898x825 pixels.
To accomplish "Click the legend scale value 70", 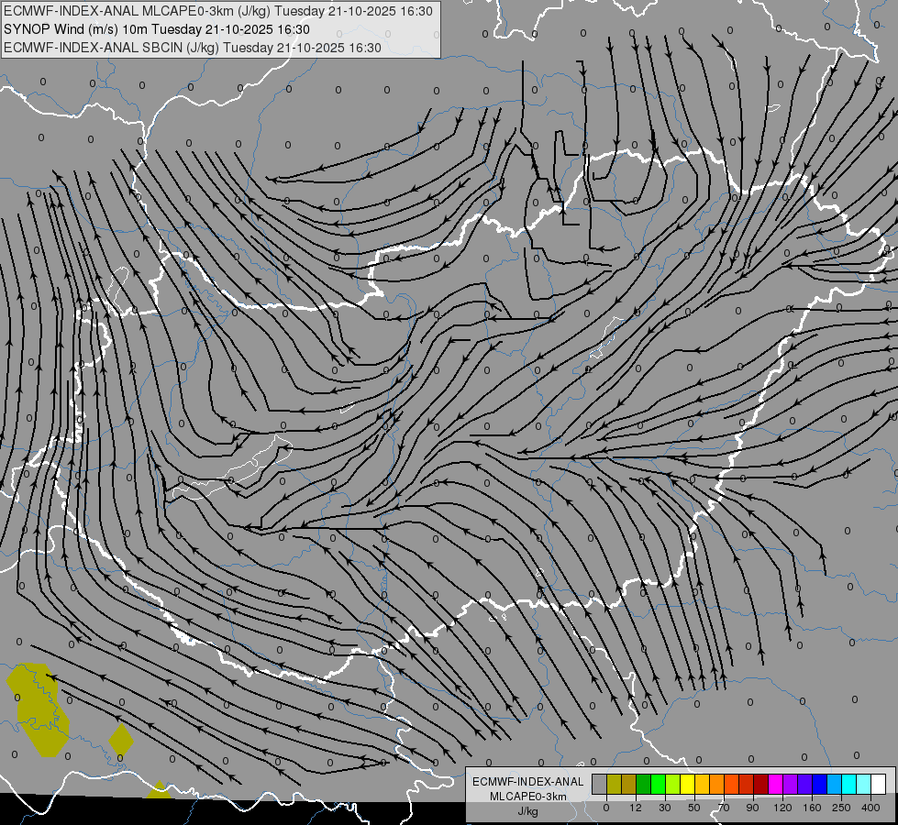I will 724,808.
